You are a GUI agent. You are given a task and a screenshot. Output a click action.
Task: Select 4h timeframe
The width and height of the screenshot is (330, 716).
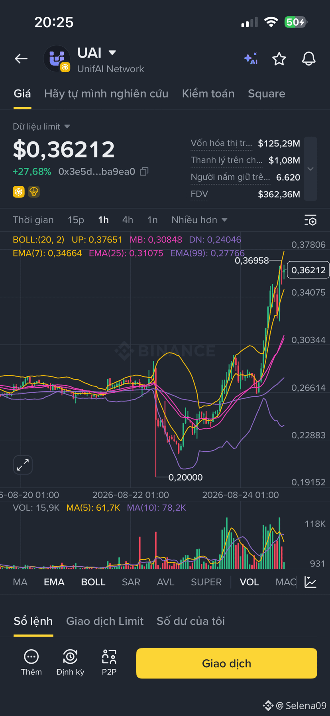tap(128, 220)
